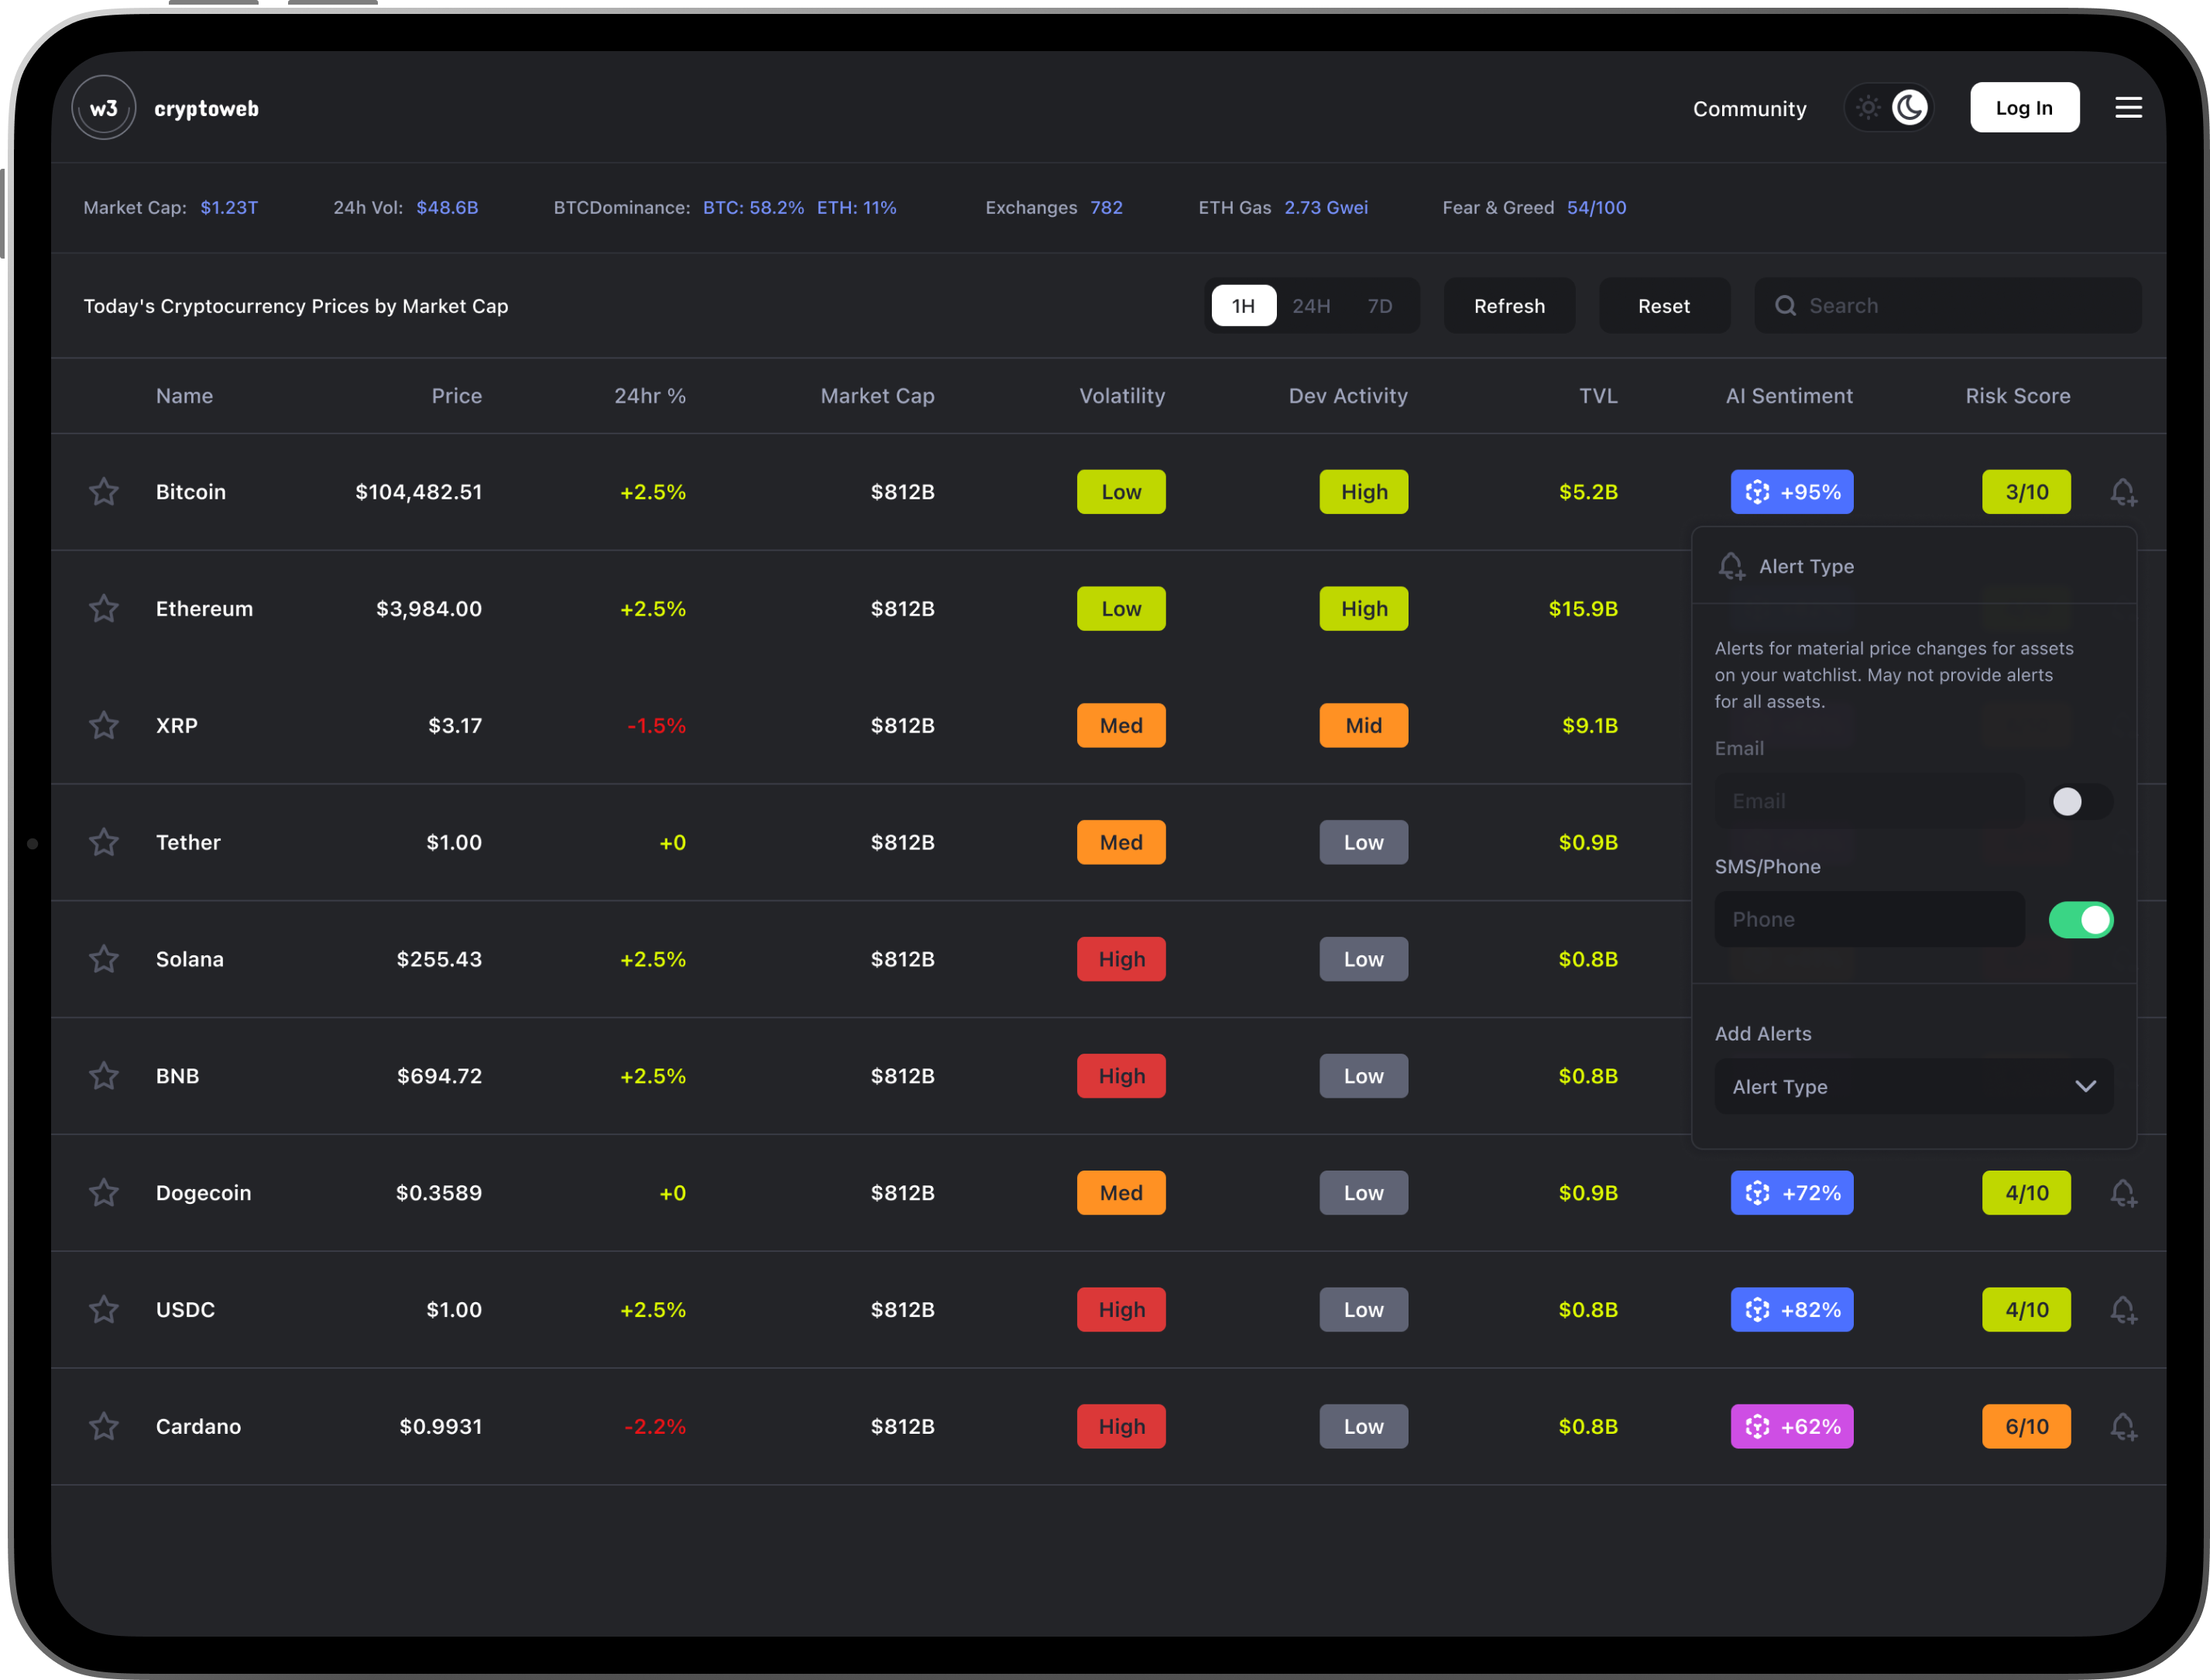Viewport: 2210px width, 1680px height.
Task: Click USDC row's alert bell icon
Action: (x=2122, y=1310)
